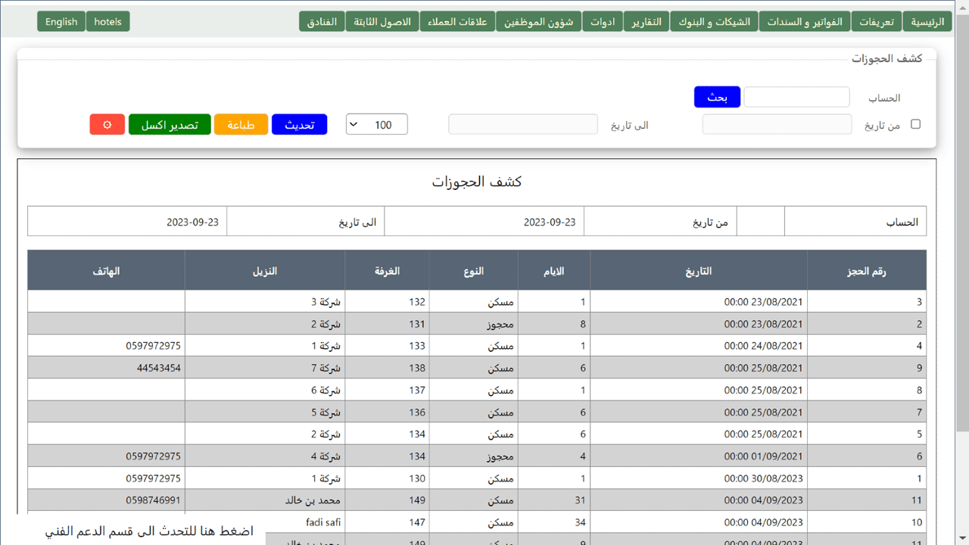The width and height of the screenshot is (969, 545).
Task: Open the 100 rows-per-page dropdown
Action: pos(376,125)
